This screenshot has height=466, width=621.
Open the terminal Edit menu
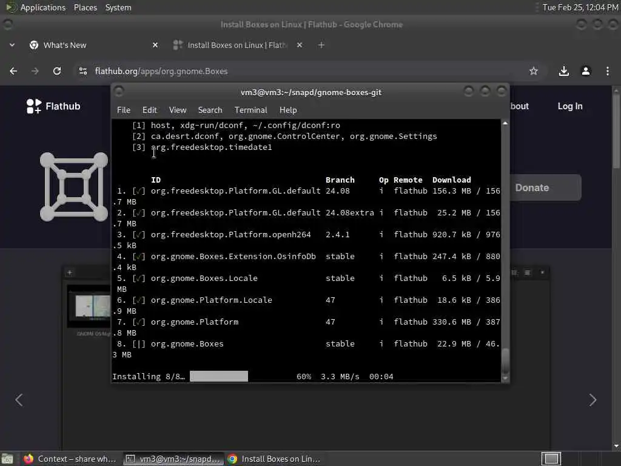click(x=150, y=110)
